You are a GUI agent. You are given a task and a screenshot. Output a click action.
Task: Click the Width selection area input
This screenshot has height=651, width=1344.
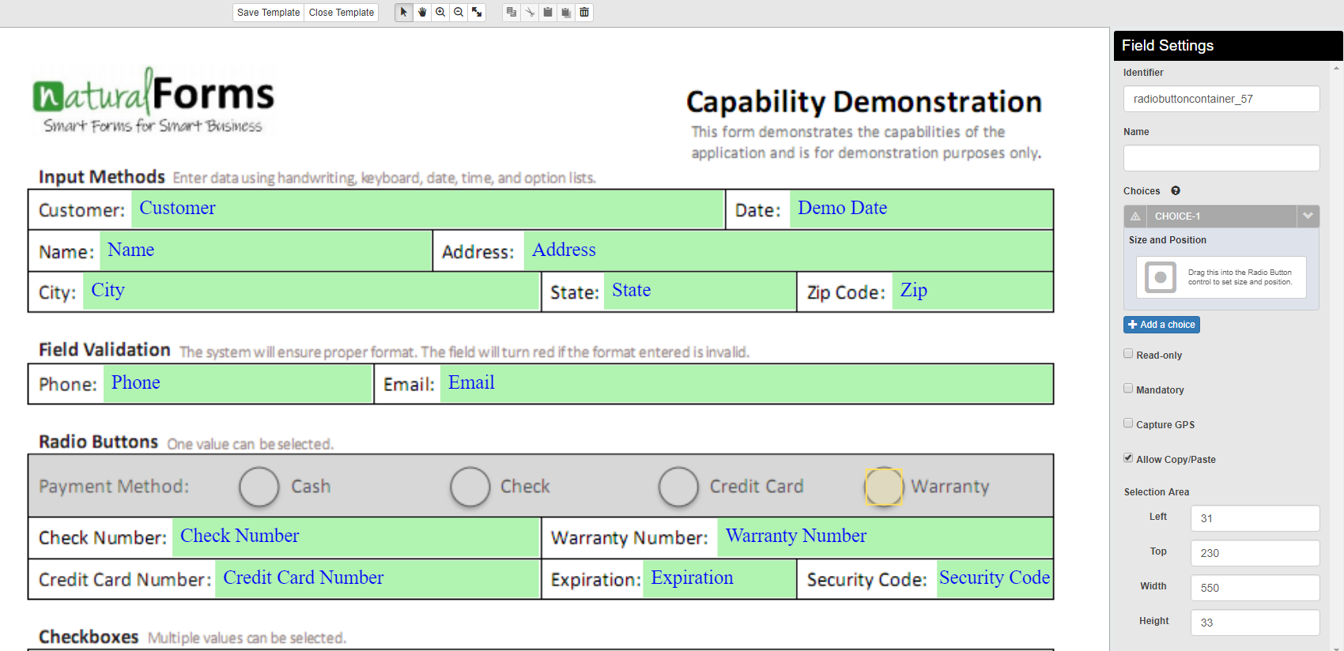1255,588
